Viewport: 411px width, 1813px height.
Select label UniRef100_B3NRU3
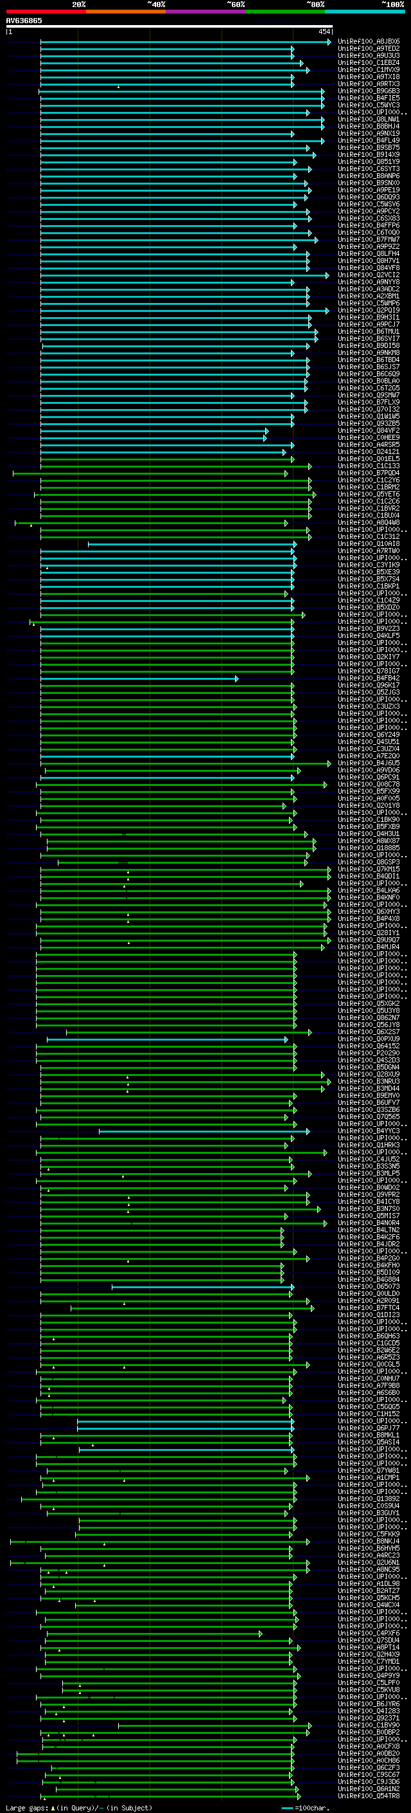369,1082
